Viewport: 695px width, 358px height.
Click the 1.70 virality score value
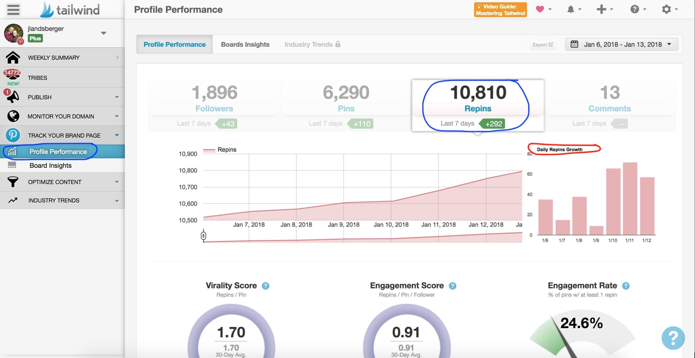click(x=231, y=332)
